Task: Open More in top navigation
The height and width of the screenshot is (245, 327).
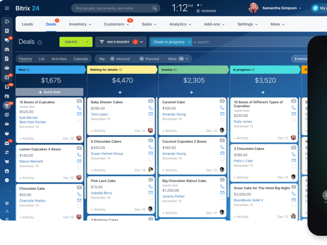Action: pyautogui.click(x=277, y=24)
